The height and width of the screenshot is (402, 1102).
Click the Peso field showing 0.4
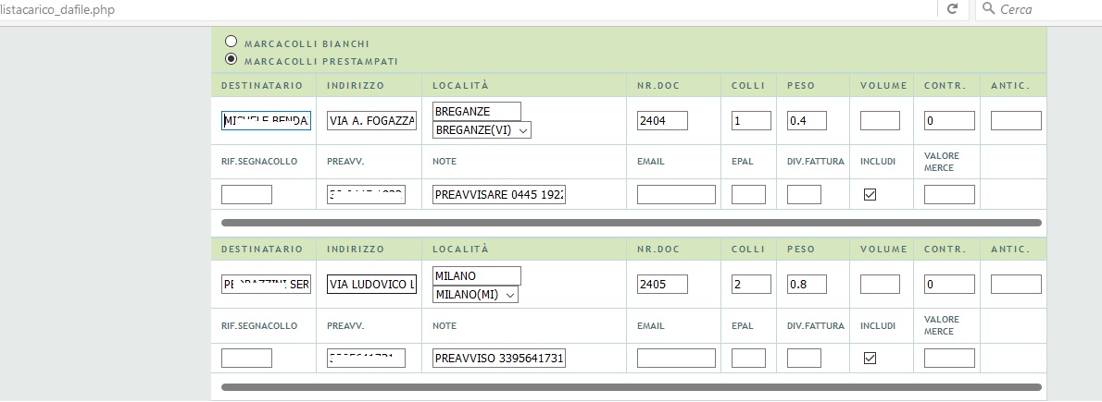[807, 121]
